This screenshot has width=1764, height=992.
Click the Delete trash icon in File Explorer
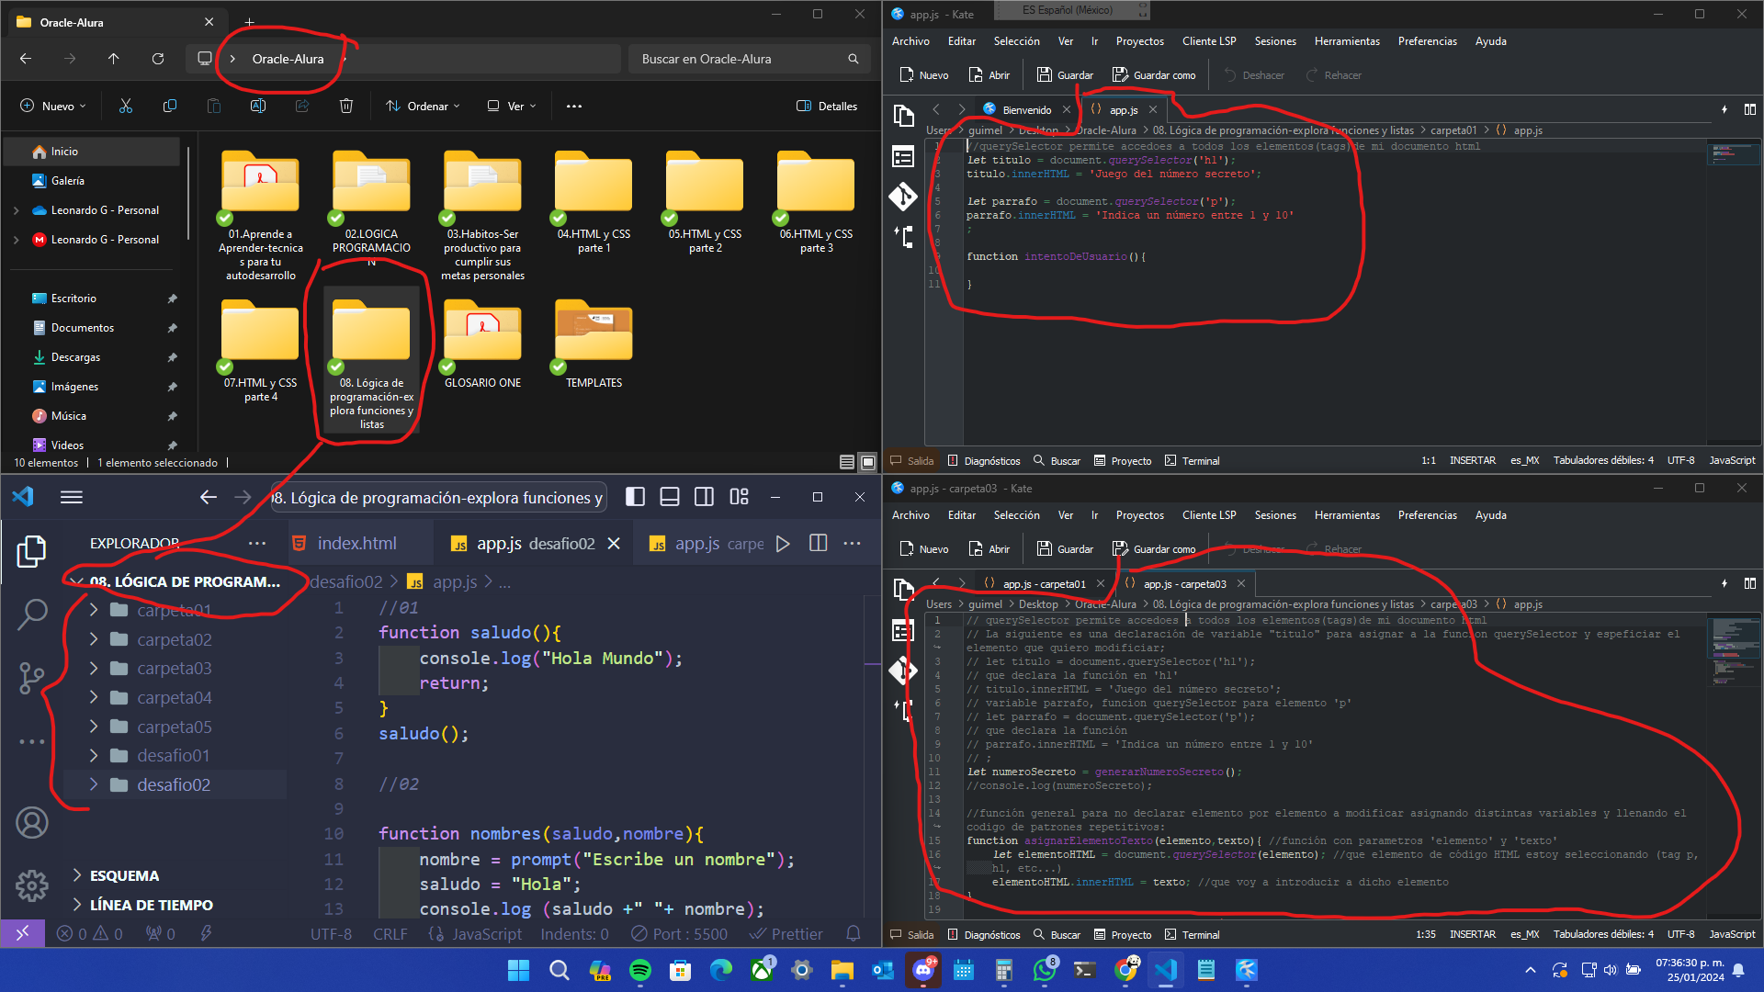[x=346, y=107]
